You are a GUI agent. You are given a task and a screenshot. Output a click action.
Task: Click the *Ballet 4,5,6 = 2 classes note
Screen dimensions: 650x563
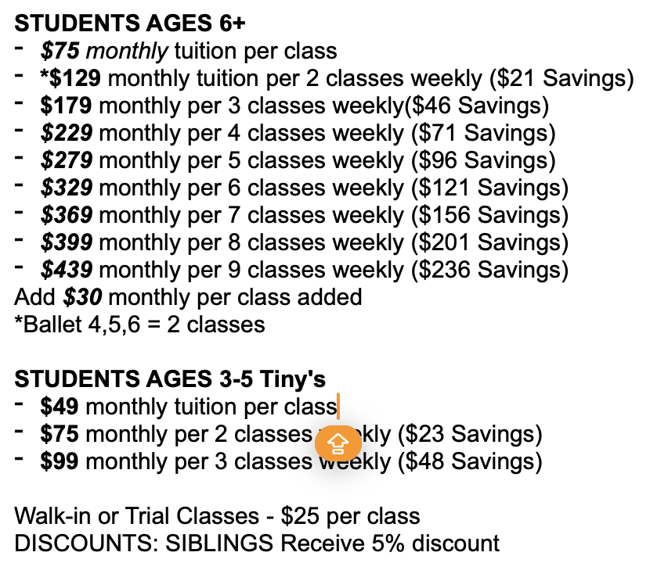coord(139,324)
